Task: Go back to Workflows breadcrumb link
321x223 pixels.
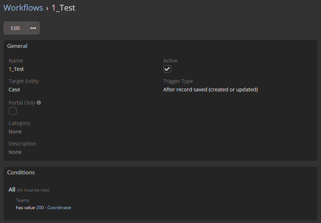Action: (x=23, y=8)
